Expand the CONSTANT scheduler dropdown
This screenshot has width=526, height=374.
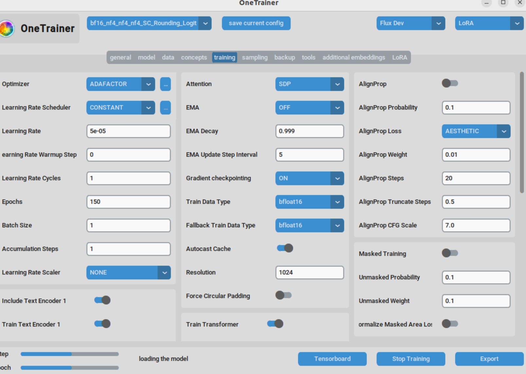(121, 108)
